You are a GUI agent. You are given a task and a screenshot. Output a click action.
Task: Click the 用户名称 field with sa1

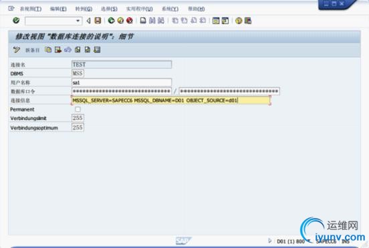122,83
